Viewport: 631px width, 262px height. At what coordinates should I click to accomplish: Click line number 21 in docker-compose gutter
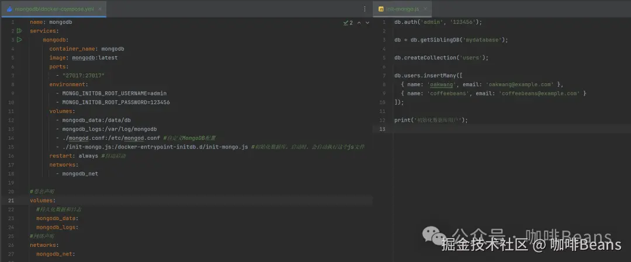pyautogui.click(x=11, y=200)
